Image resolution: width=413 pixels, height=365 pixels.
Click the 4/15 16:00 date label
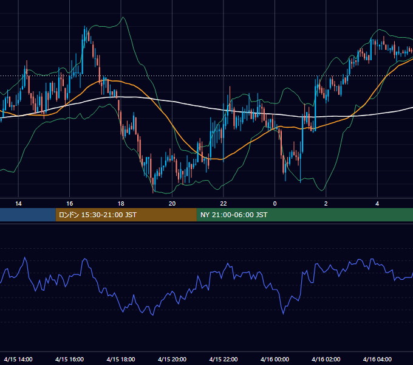pyautogui.click(x=69, y=359)
